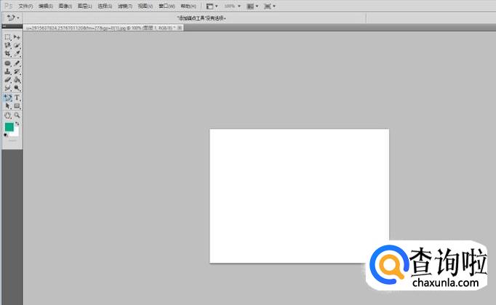Select the Crop tool
The height and width of the screenshot is (305, 496).
pos(7,54)
